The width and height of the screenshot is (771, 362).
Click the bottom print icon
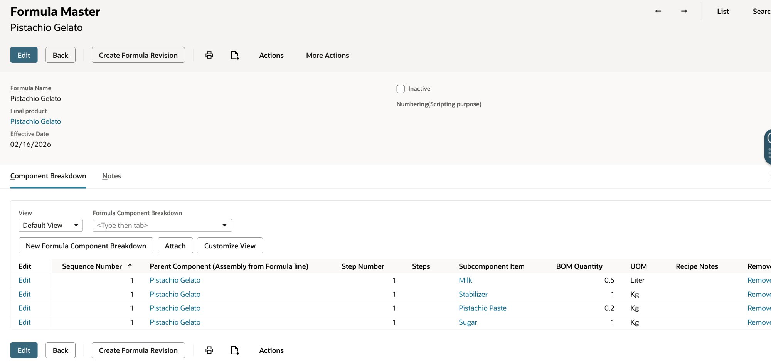coord(209,350)
